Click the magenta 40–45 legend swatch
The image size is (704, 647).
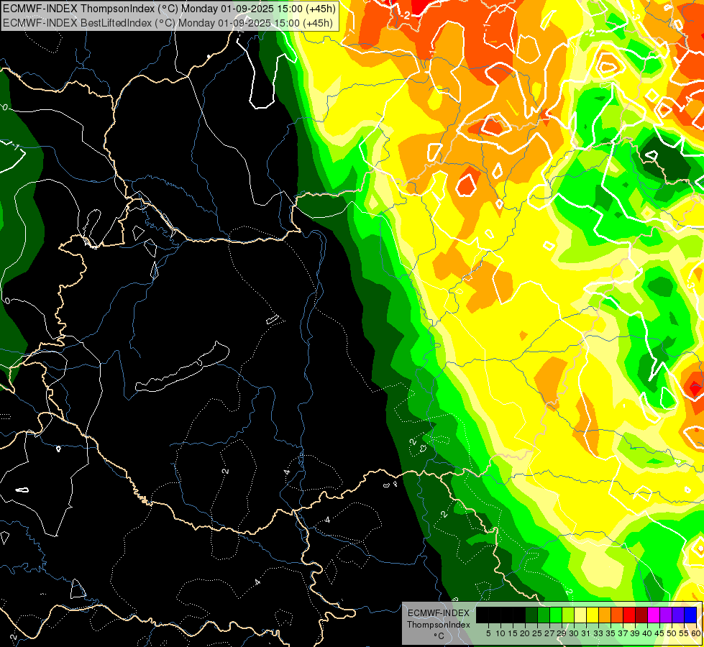point(654,615)
